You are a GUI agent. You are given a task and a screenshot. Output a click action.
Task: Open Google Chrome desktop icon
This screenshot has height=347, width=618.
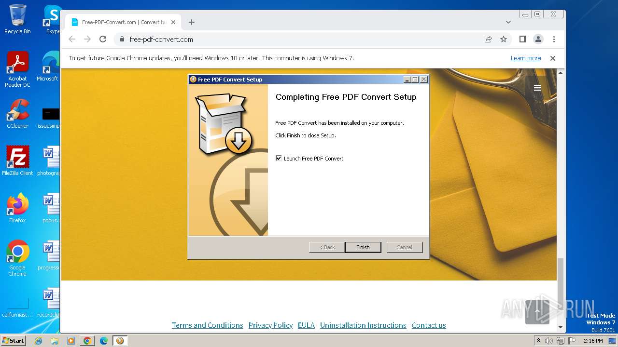tap(17, 258)
